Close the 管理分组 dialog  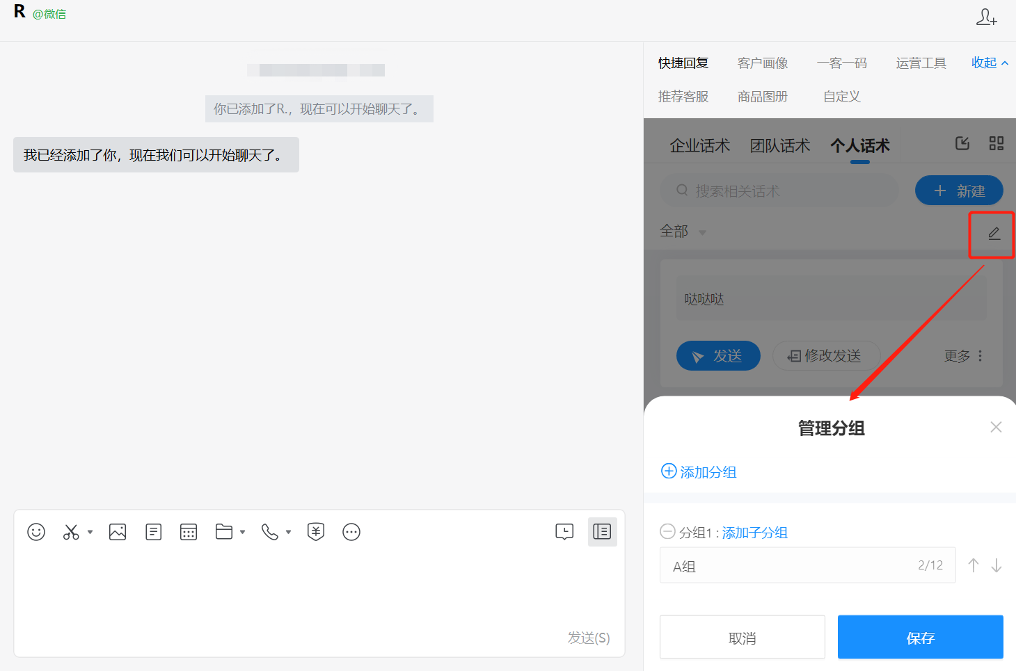996,427
